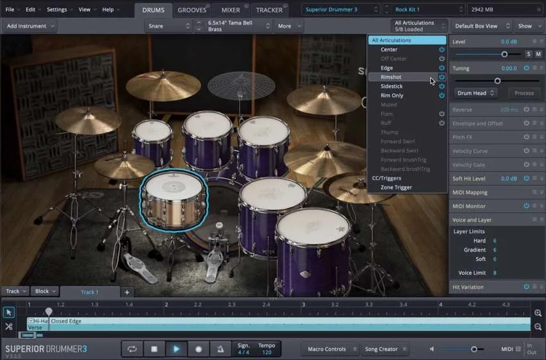The width and height of the screenshot is (546, 360).
Task: Adjust the Level slider handle
Action: [x=504, y=55]
